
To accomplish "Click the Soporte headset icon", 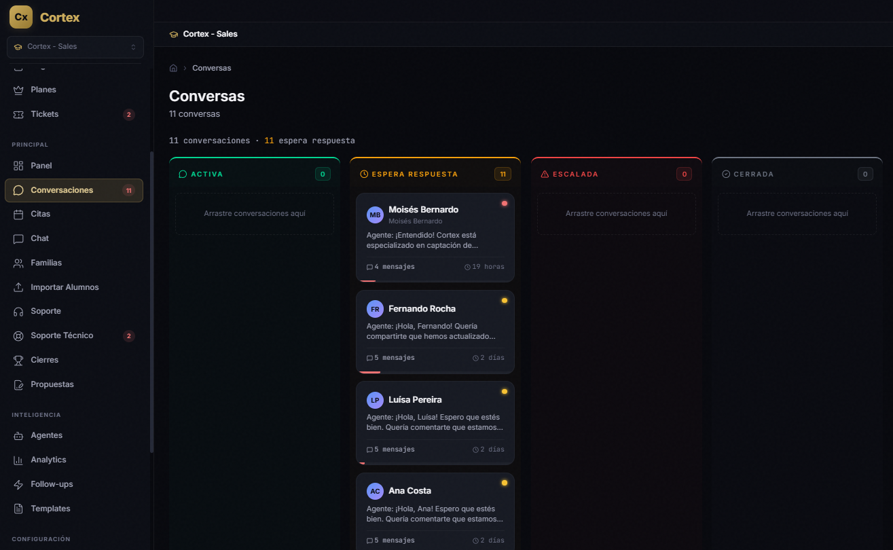I will coord(18,311).
